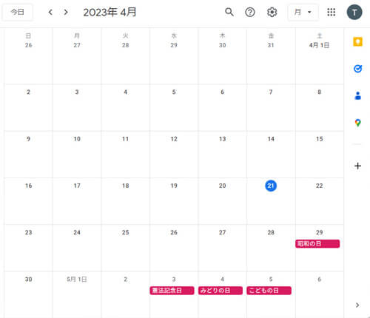Open the みどりの日 holiday event
Viewport: 370px width, 318px height.
[x=221, y=291]
